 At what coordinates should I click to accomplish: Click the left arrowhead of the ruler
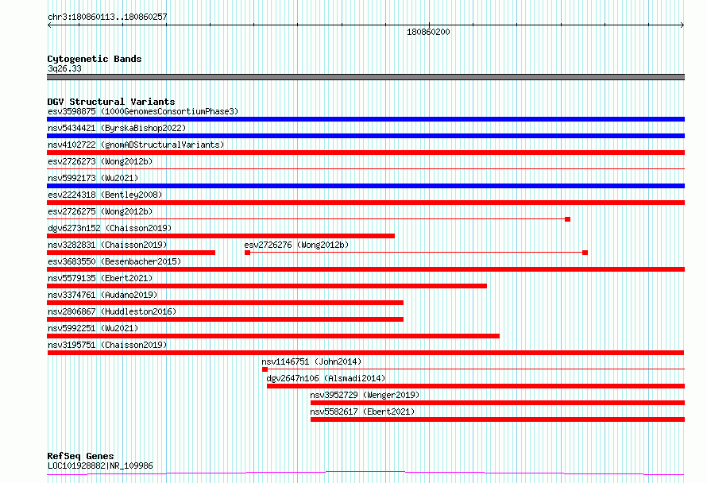[x=49, y=25]
